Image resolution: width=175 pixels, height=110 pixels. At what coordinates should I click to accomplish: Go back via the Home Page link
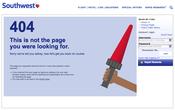tap(44, 79)
